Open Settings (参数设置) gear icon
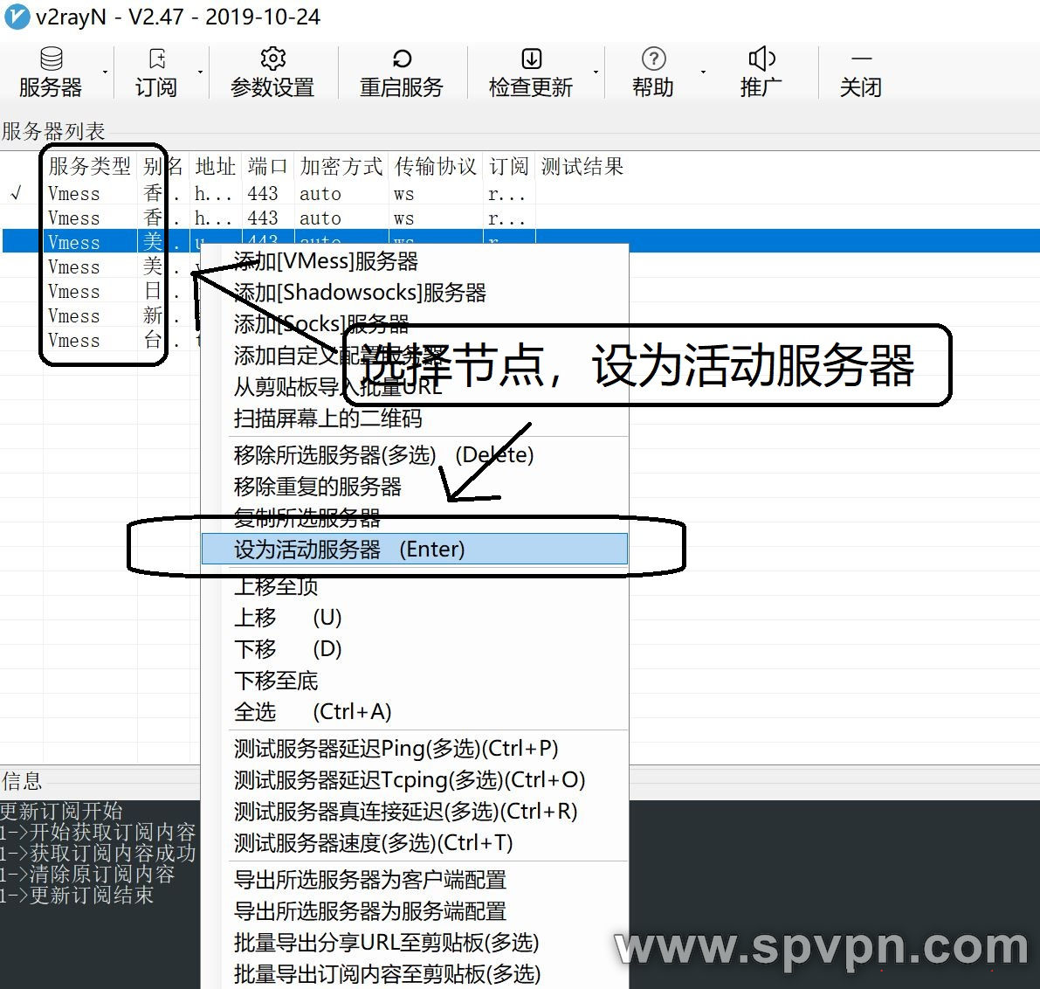Viewport: 1040px width, 989px height. (x=272, y=59)
